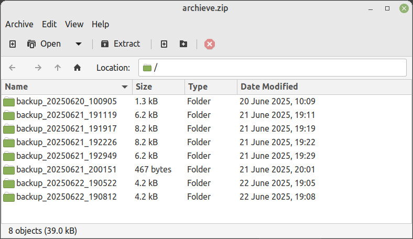Click the new archive icon in toolbar
413x239 pixels.
coord(13,44)
